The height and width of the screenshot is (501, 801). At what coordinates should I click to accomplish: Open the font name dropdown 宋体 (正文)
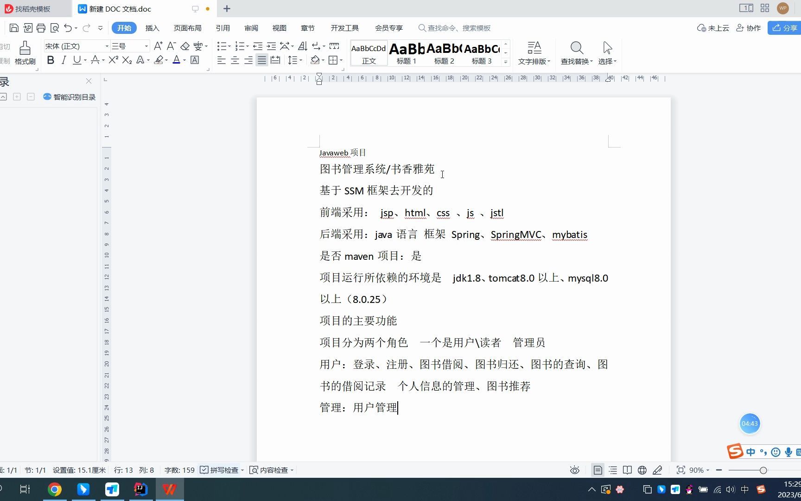[107, 46]
